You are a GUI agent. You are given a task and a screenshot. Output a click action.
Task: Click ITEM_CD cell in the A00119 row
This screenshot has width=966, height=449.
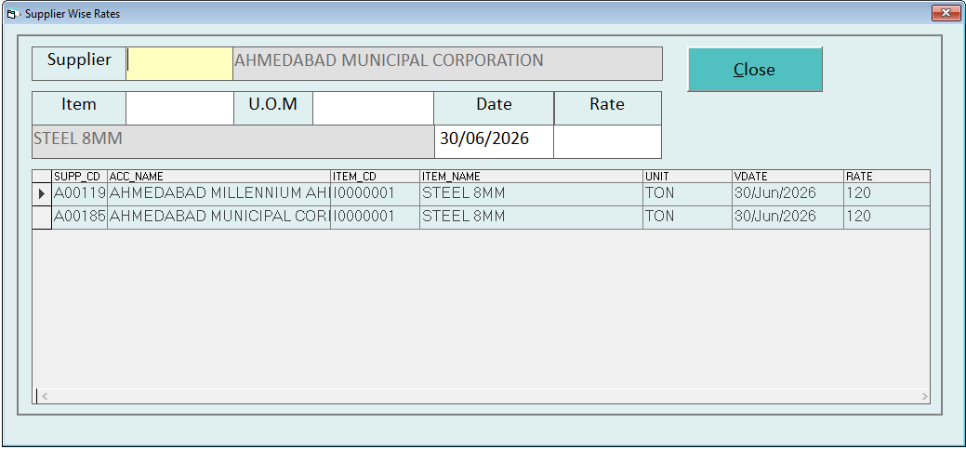point(376,194)
